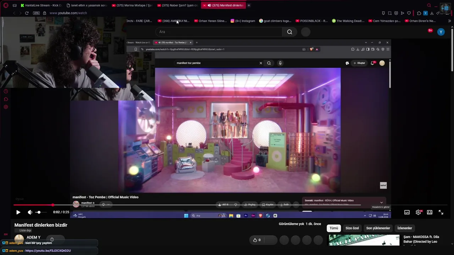The image size is (454, 255).
Task: Click the inner YouTube voice search microphone
Action: tap(280, 63)
